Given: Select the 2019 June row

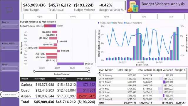Looking at the screenshot, I should click(142, 92).
